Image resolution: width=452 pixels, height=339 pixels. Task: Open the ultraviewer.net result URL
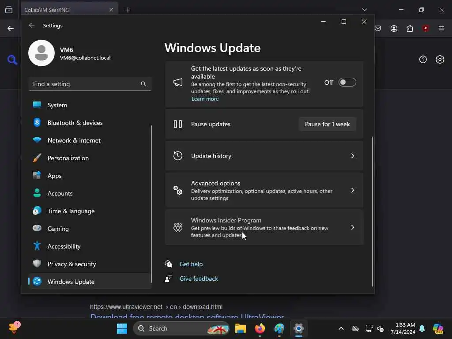[156, 307]
